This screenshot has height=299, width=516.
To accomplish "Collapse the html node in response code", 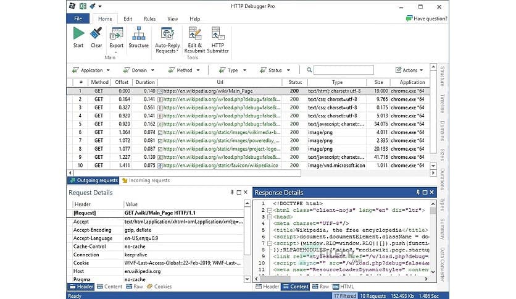I will (270, 210).
